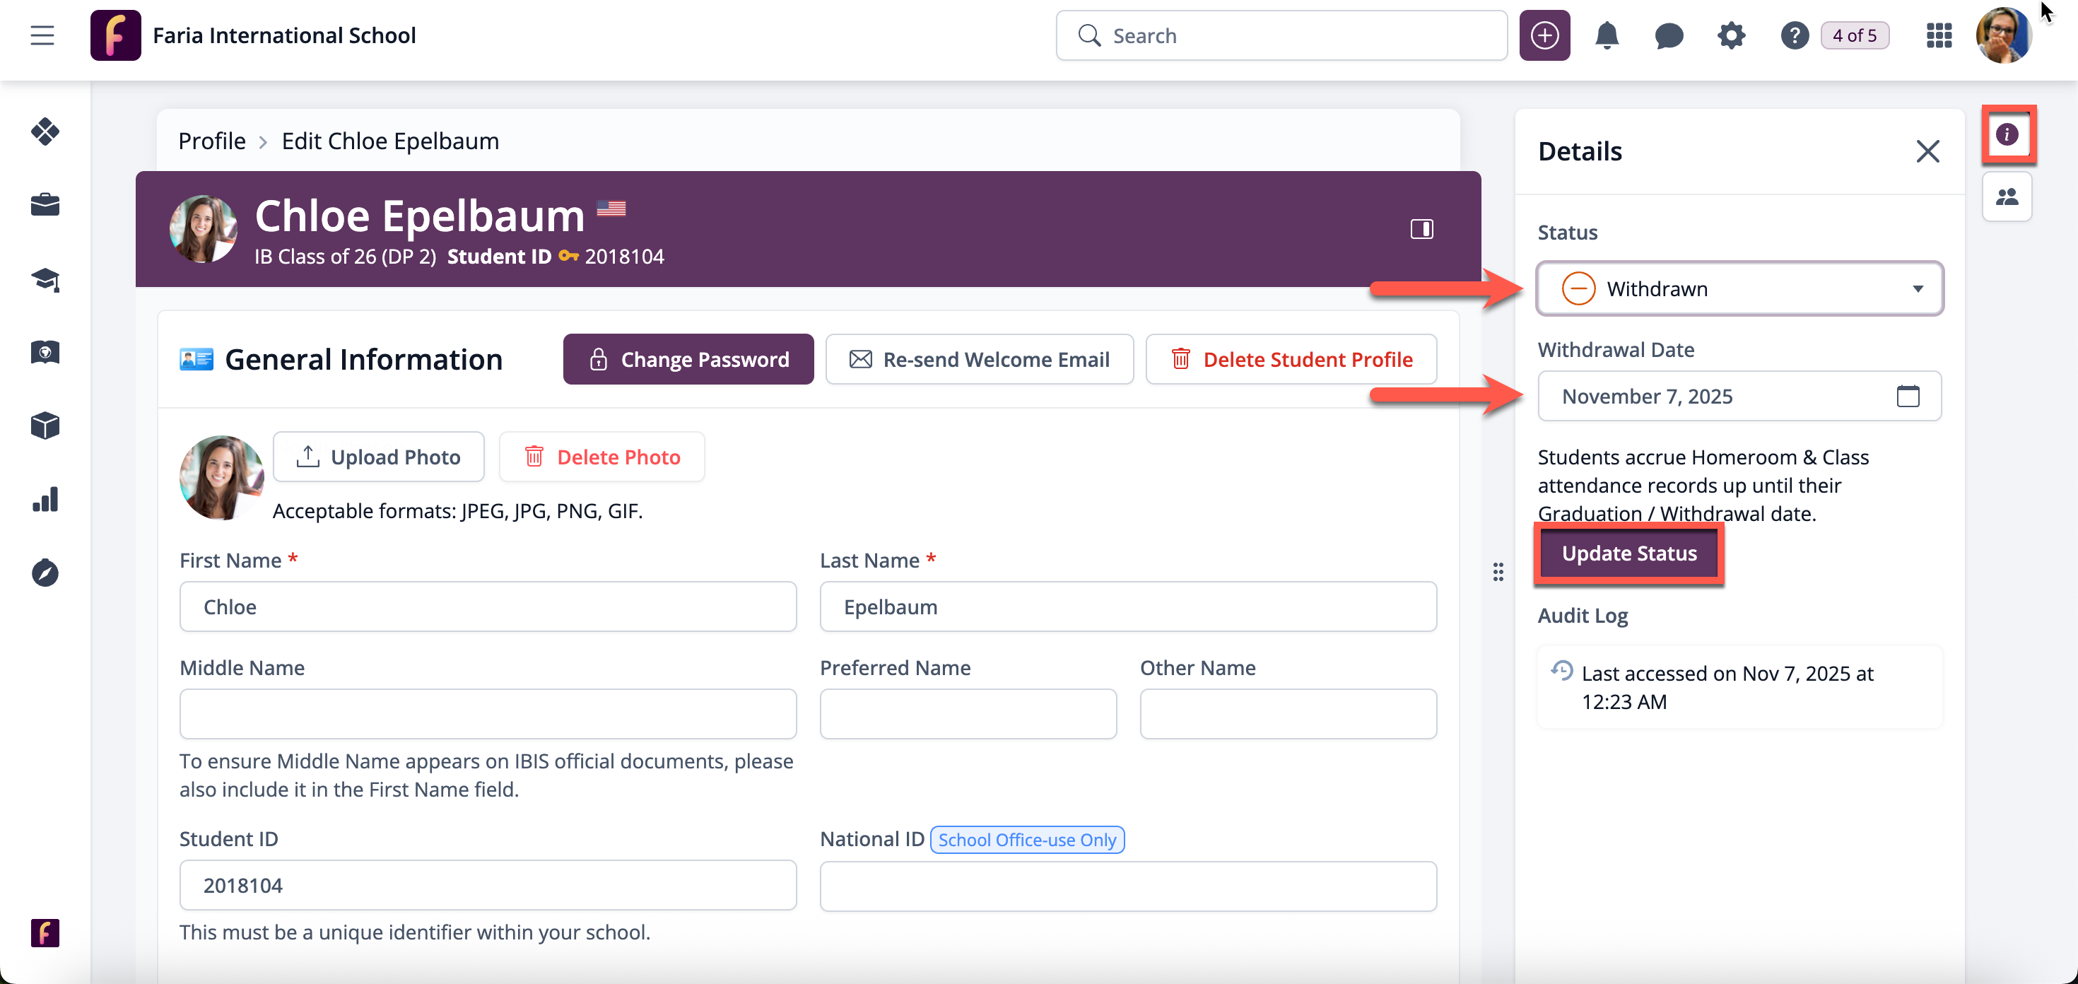Open the messages chat bubble icon
The height and width of the screenshot is (984, 2078).
pyautogui.click(x=1668, y=35)
